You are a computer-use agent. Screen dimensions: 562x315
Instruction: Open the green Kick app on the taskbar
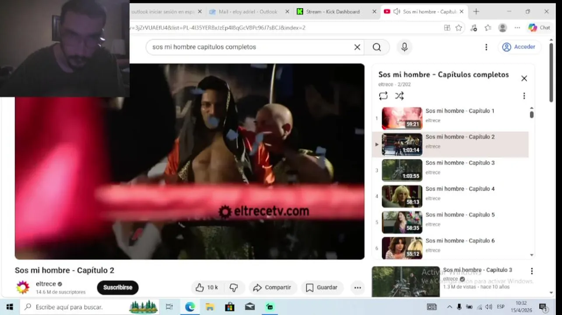pos(270,307)
